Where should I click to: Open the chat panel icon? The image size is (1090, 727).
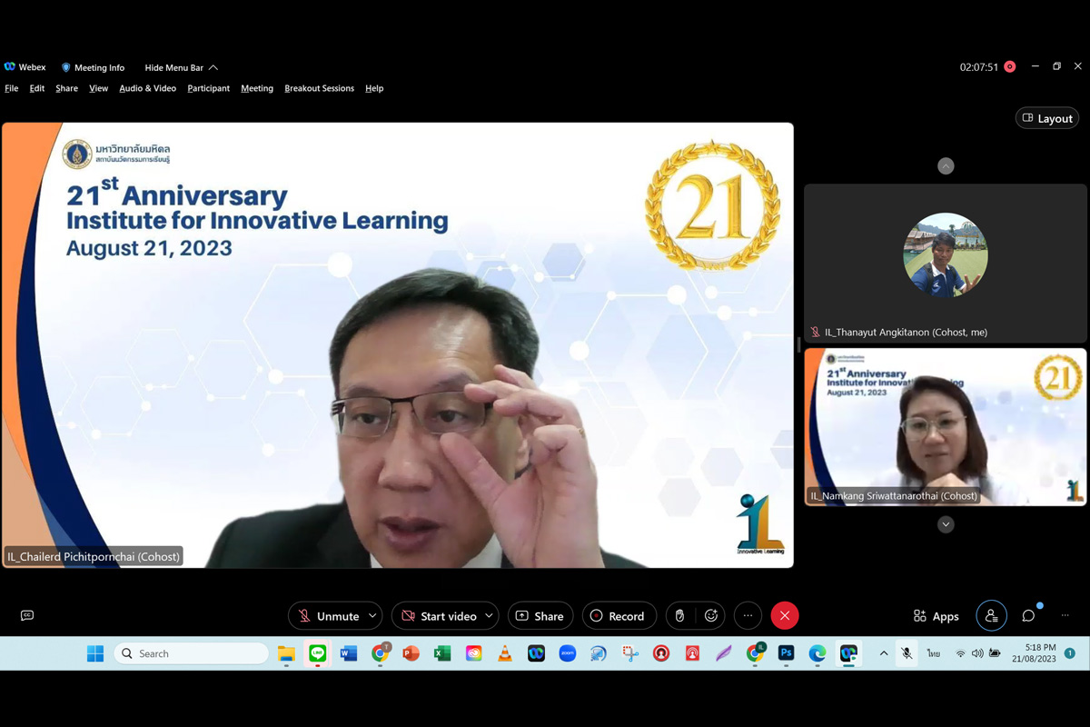click(1028, 616)
